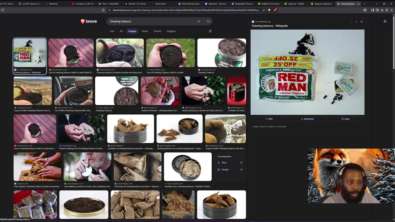
Task: Open man adding a portion of snuff thumbnail
Action: pyautogui.click(x=87, y=167)
